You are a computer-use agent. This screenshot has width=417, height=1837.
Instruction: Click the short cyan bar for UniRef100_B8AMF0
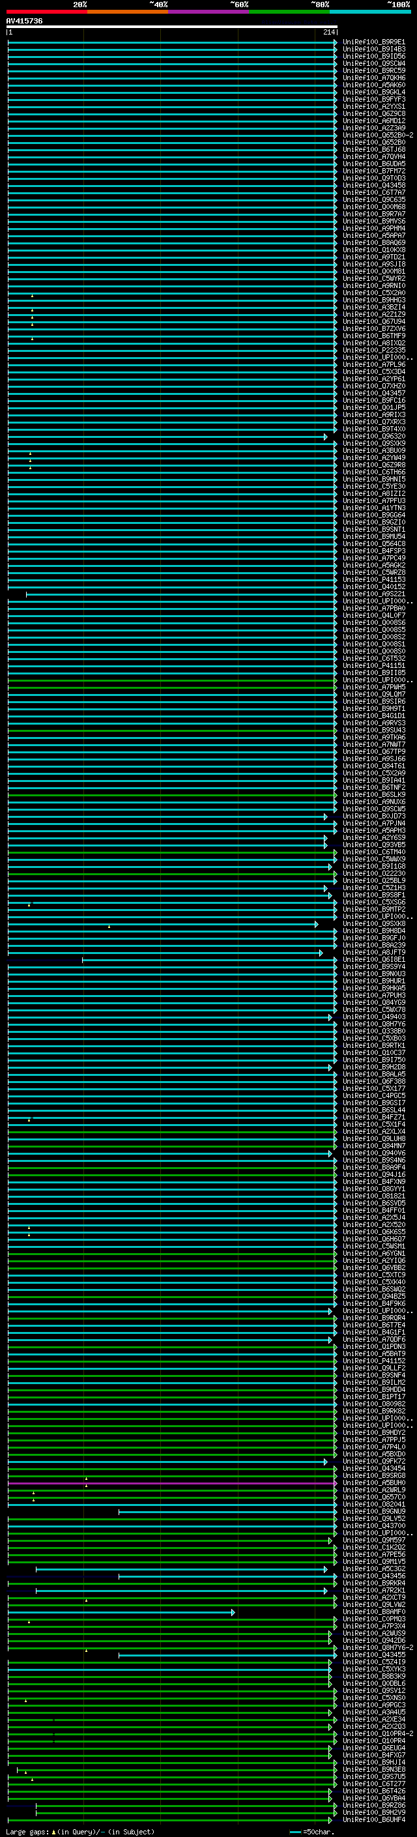coord(121,1613)
